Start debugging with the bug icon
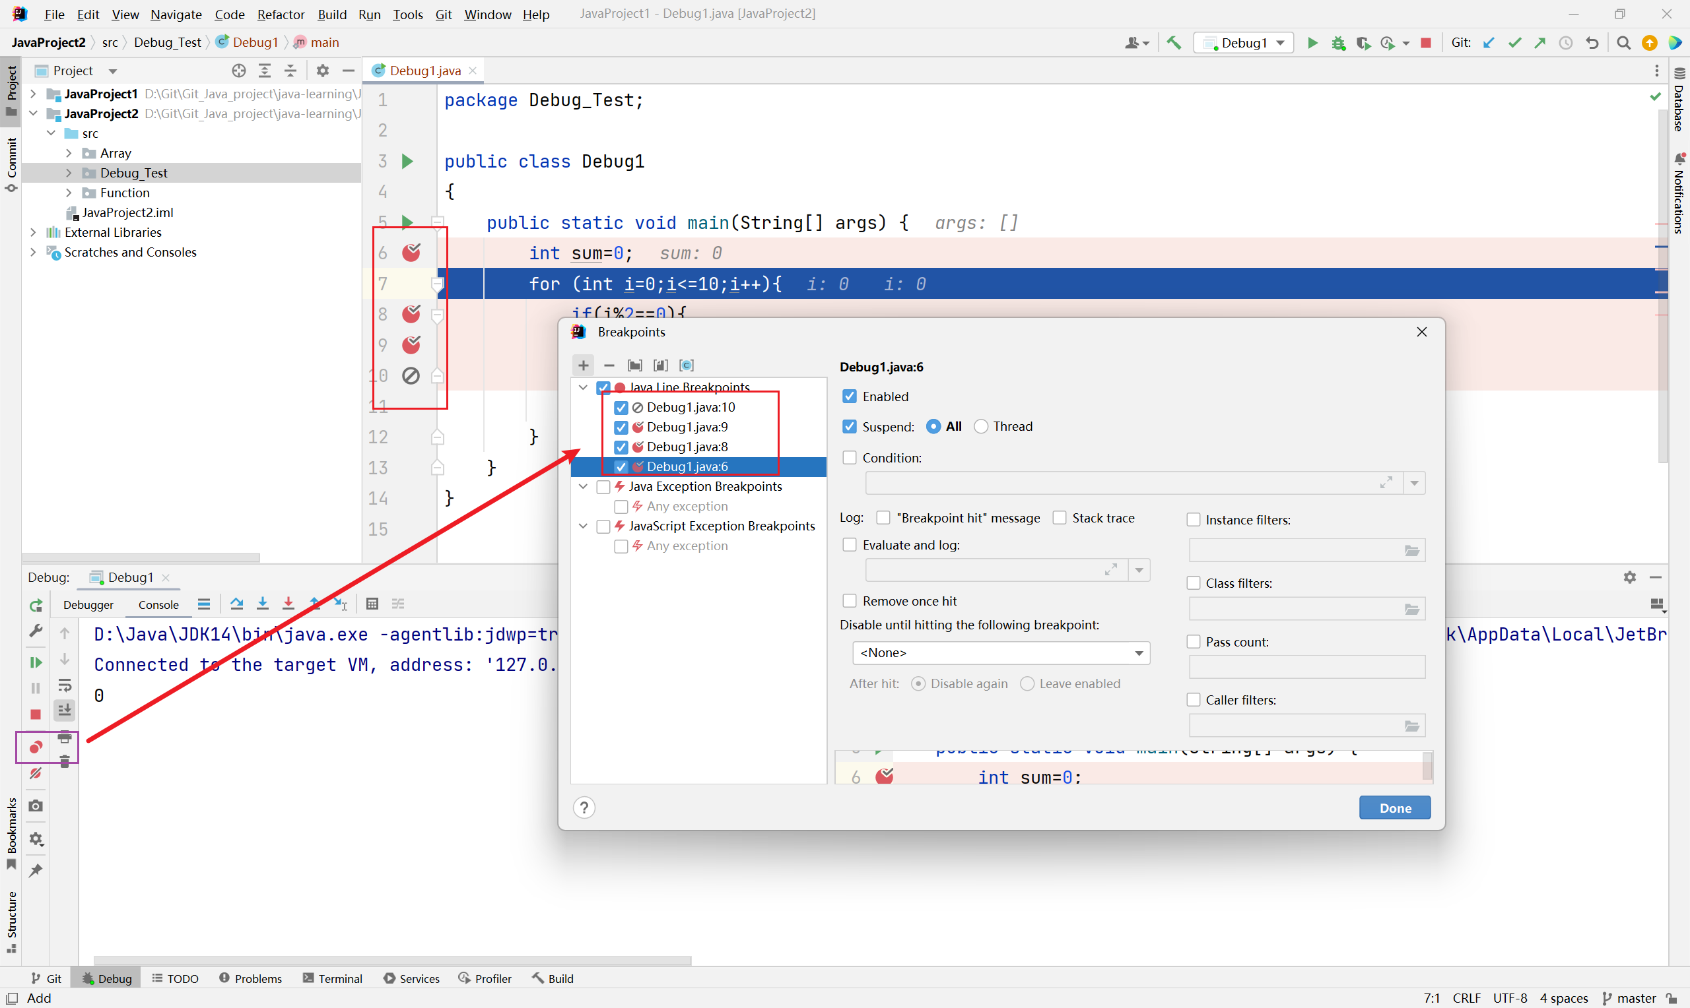The height and width of the screenshot is (1008, 1690). coord(1338,42)
